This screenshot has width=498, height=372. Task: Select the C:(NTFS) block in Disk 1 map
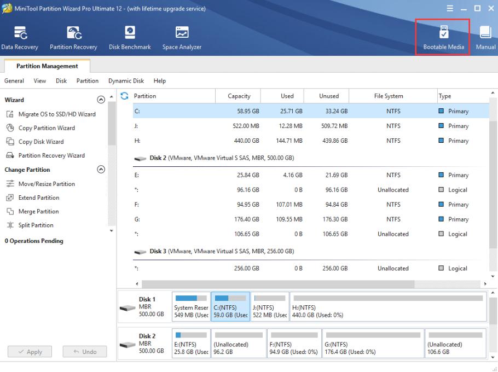230,307
